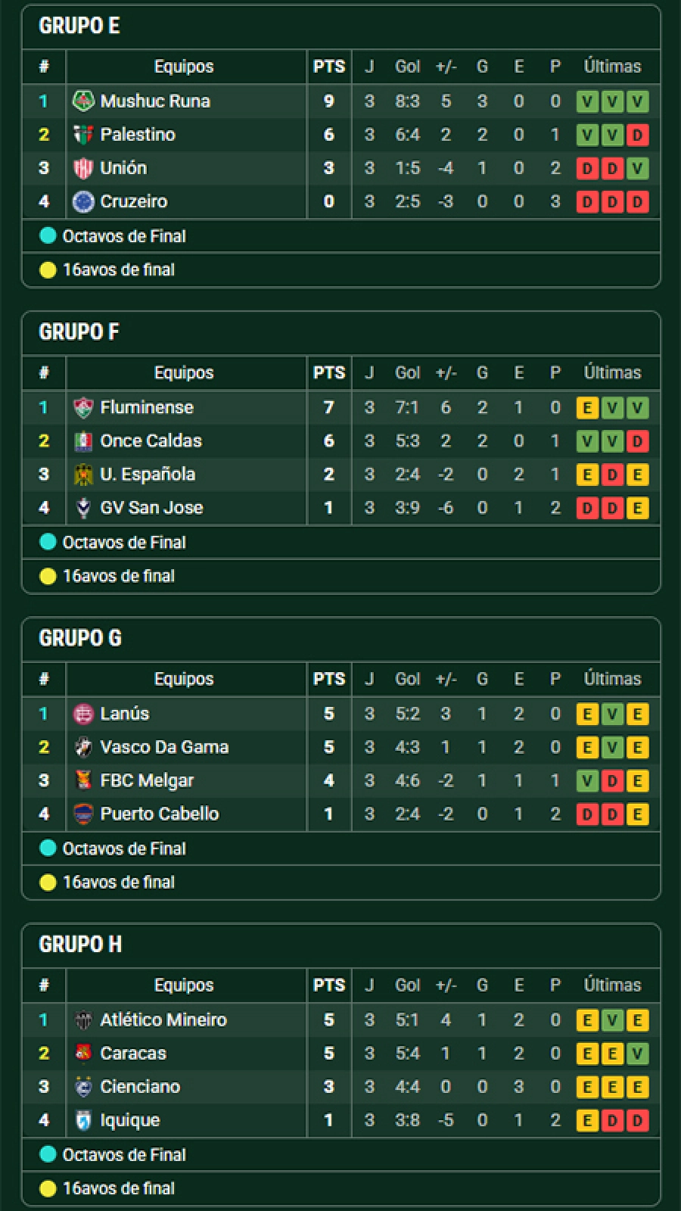Click the Atlético Mineiro crest
Viewport: 681px width, 1211px height.
coord(83,1020)
